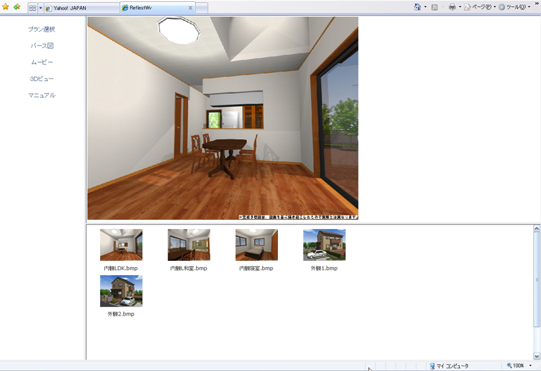
Task: Open the ツール (Tools) menu
Action: click(x=513, y=7)
